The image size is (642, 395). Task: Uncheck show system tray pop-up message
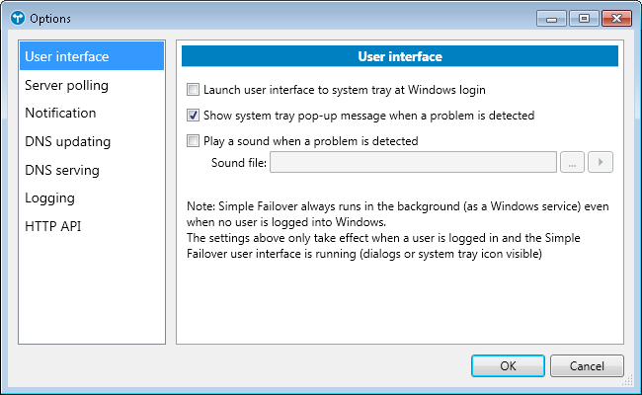(194, 115)
